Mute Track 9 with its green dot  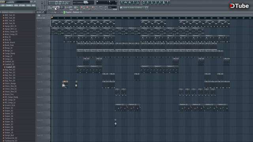pyautogui.click(x=49, y=87)
